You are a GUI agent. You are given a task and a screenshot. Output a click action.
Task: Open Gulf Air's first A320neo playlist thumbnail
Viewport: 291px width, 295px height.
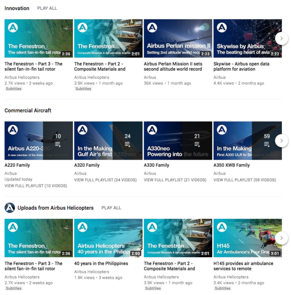click(108, 141)
